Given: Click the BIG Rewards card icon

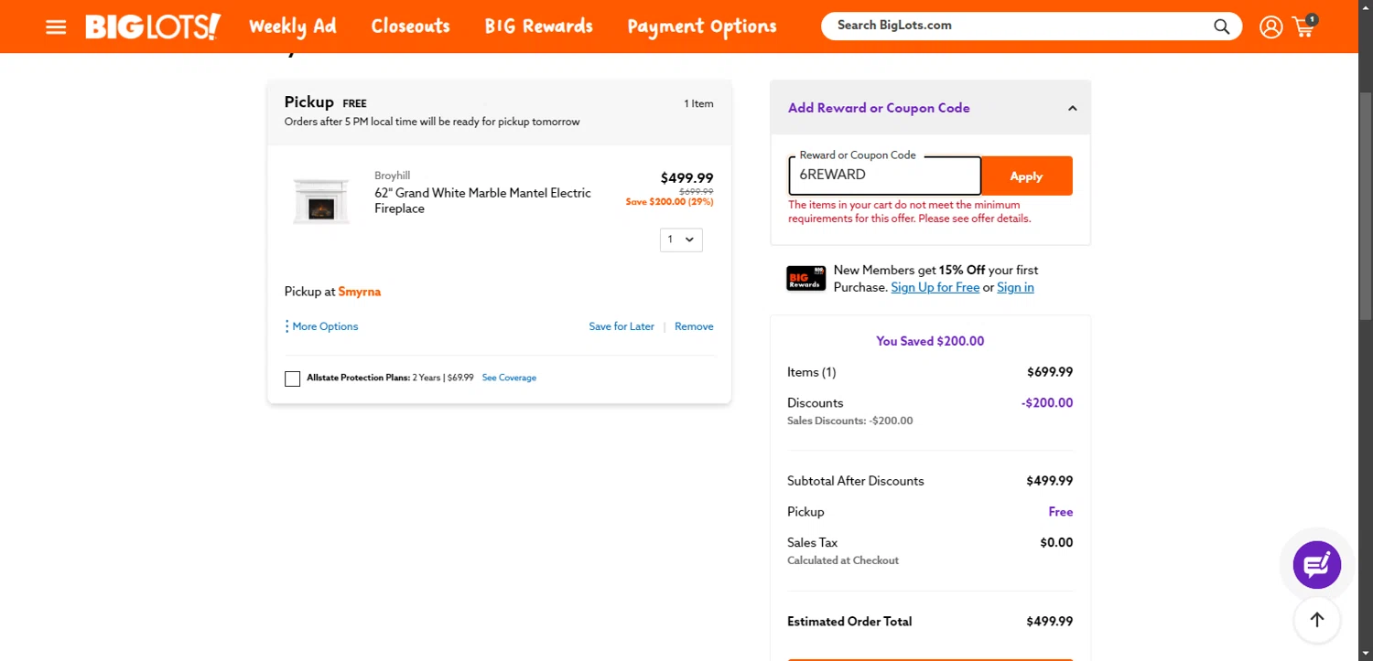Looking at the screenshot, I should point(805,279).
